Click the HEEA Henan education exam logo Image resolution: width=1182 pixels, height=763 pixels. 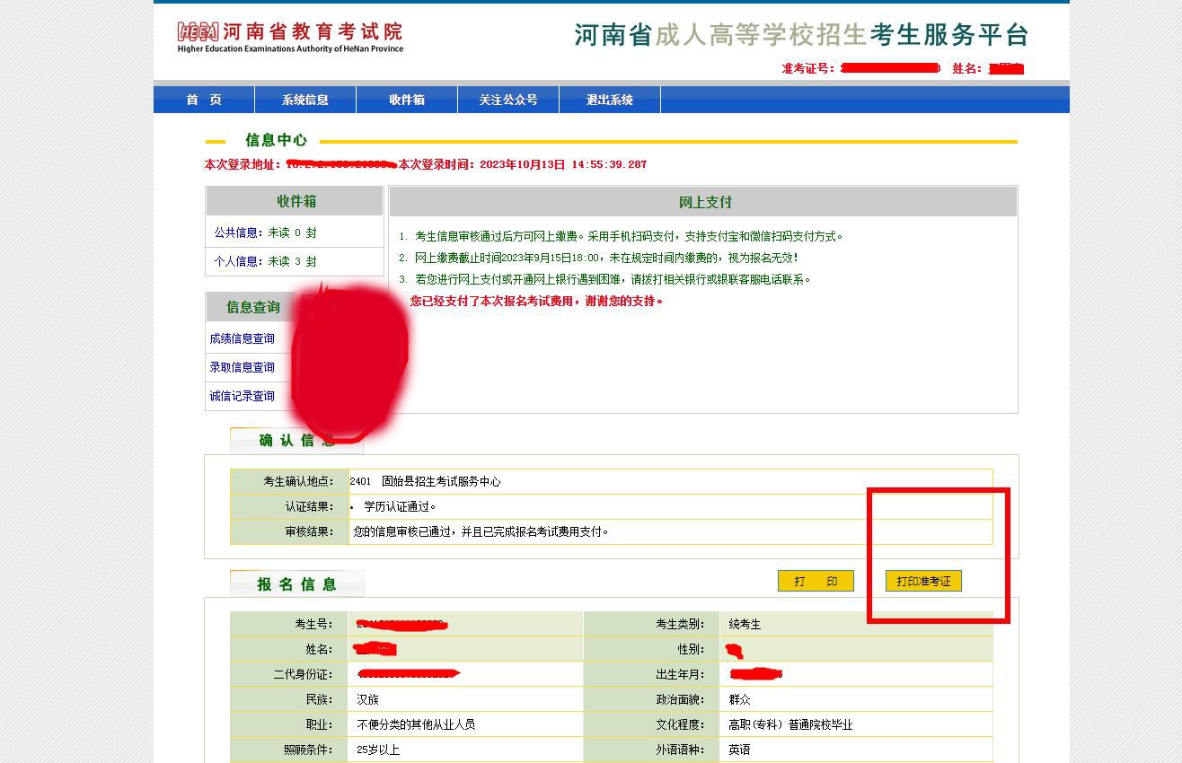[x=289, y=36]
